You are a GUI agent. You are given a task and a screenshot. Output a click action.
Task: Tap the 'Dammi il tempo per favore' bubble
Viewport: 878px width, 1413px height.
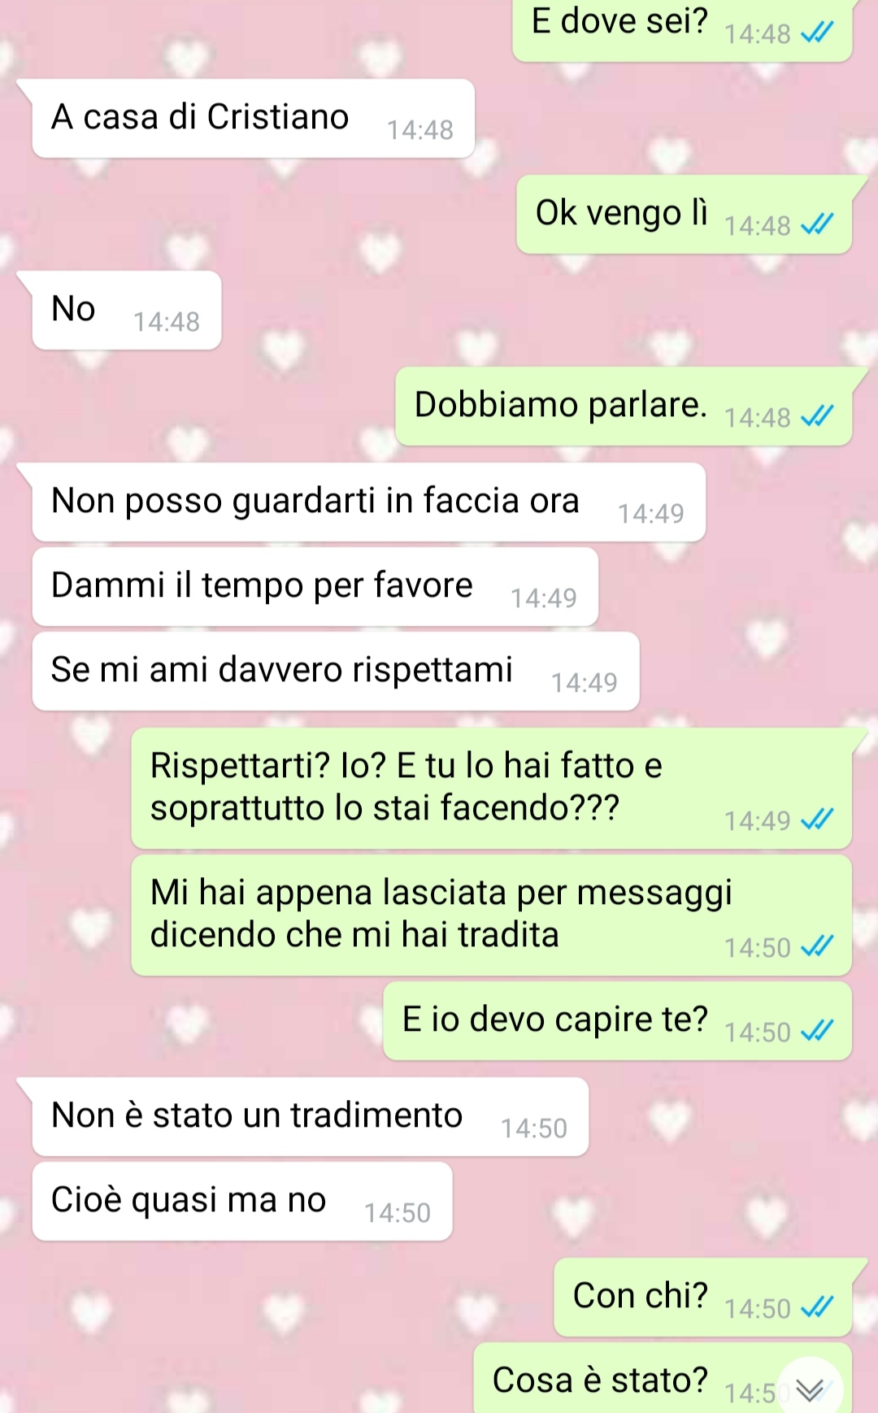pyautogui.click(x=315, y=586)
